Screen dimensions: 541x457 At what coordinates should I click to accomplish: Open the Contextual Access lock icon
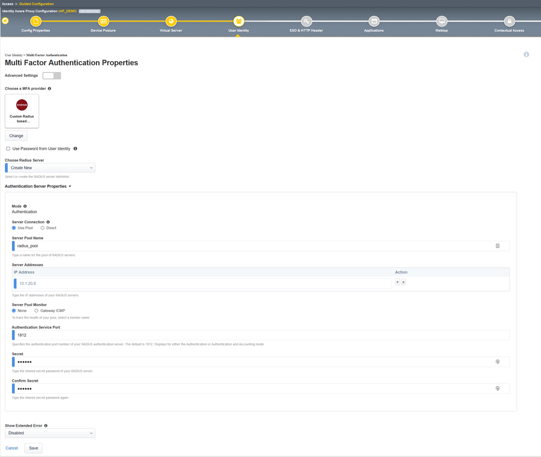(x=509, y=22)
